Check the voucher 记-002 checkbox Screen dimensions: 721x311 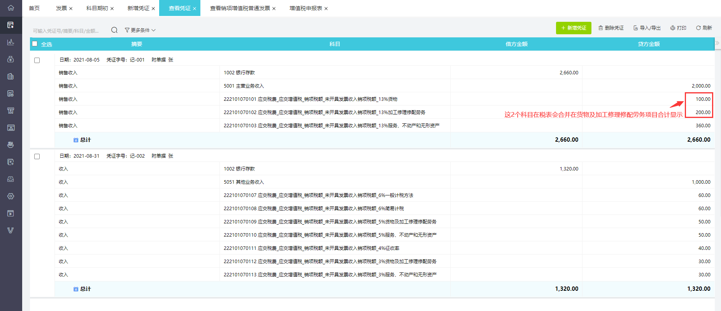(37, 156)
